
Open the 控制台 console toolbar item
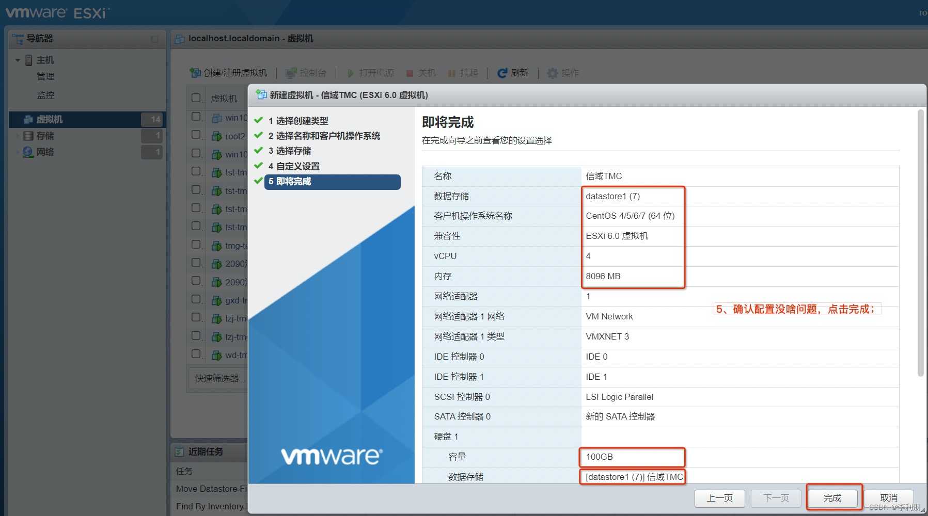click(x=306, y=73)
